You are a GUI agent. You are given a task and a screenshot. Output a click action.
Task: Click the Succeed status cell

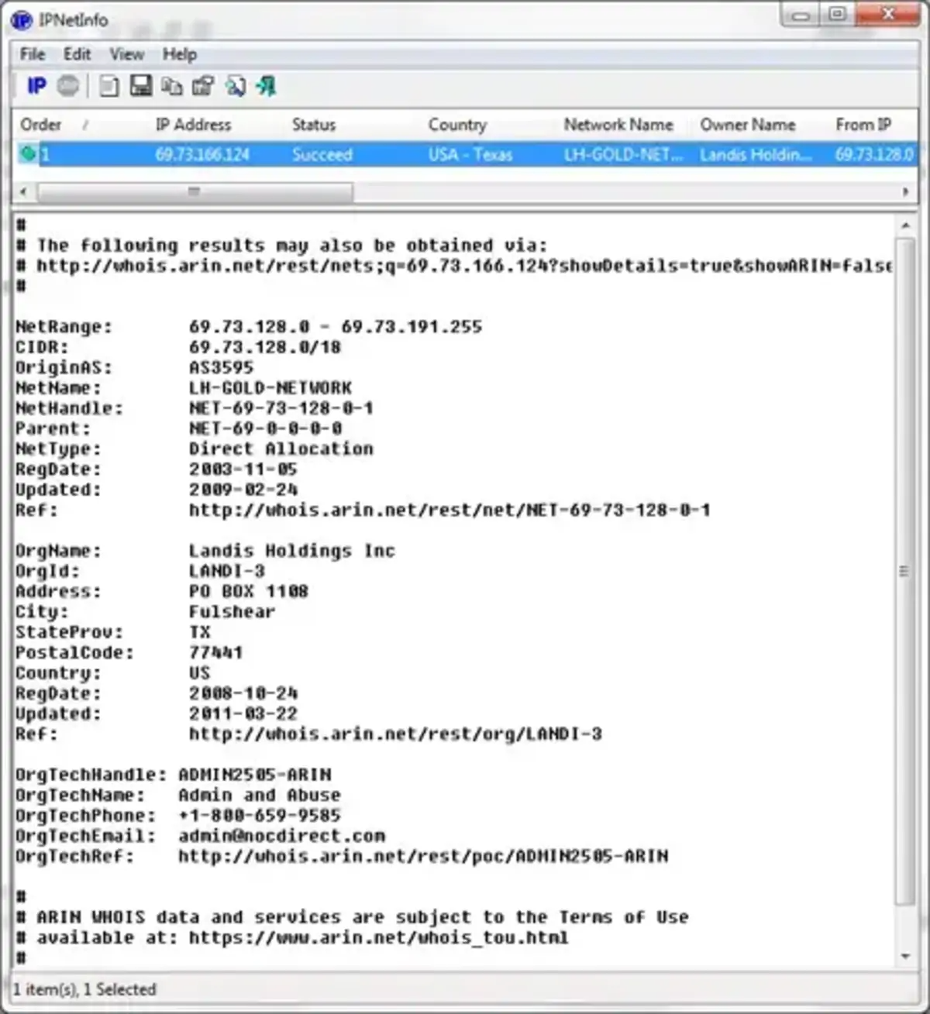322,155
